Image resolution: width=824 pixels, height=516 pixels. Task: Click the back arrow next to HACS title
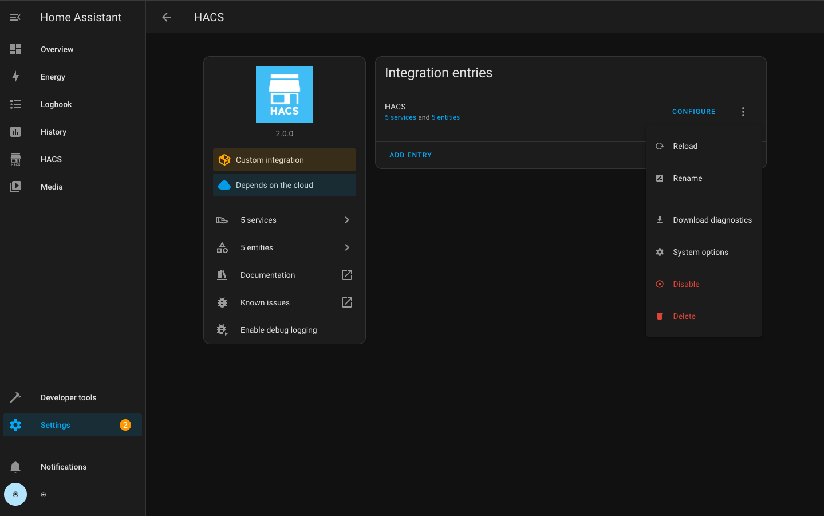pos(166,17)
